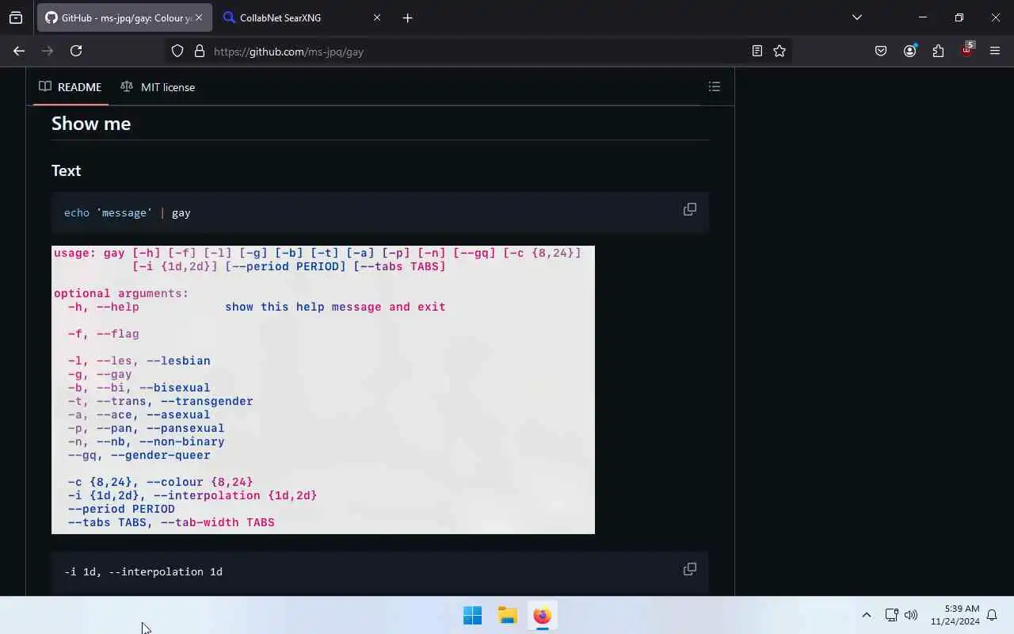The image size is (1014, 634).
Task: Go back to the previous page
Action: tap(19, 51)
